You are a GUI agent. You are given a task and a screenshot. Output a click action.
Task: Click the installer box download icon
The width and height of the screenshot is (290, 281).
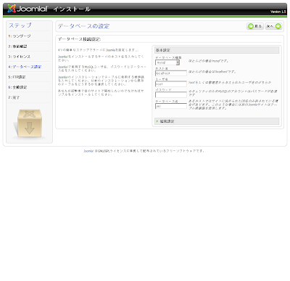pos(29,123)
